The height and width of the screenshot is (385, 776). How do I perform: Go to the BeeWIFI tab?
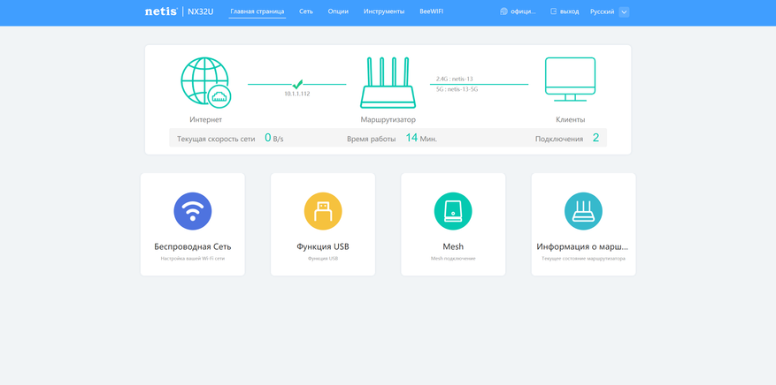[431, 11]
